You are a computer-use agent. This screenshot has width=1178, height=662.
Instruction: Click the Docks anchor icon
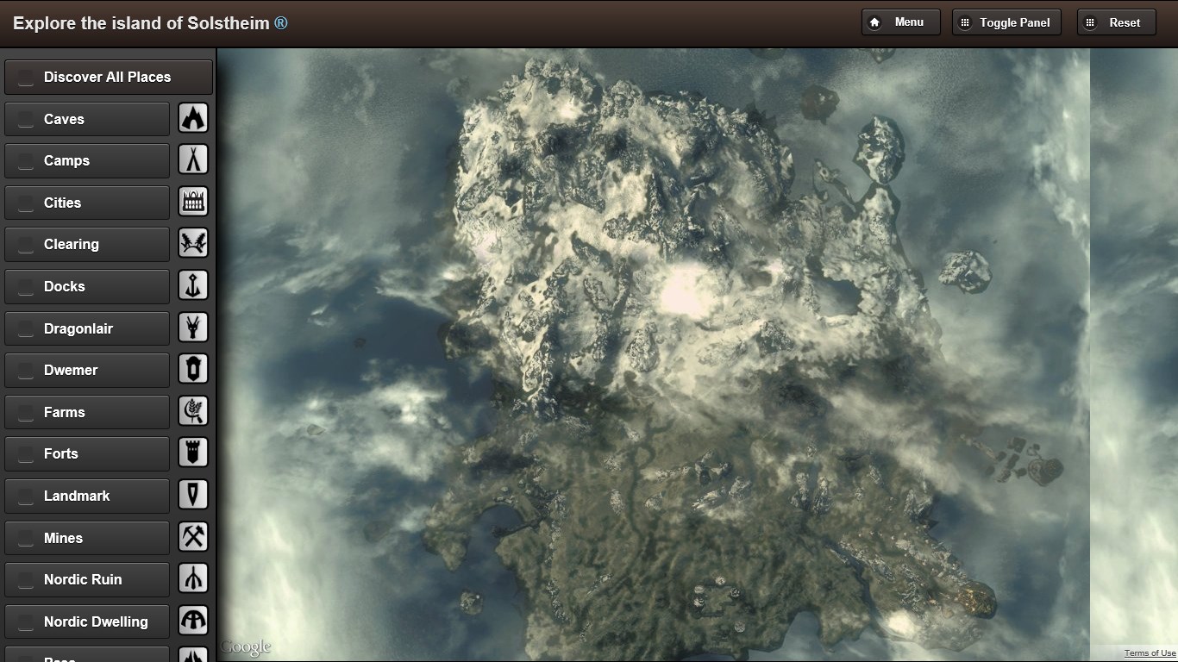click(x=193, y=285)
